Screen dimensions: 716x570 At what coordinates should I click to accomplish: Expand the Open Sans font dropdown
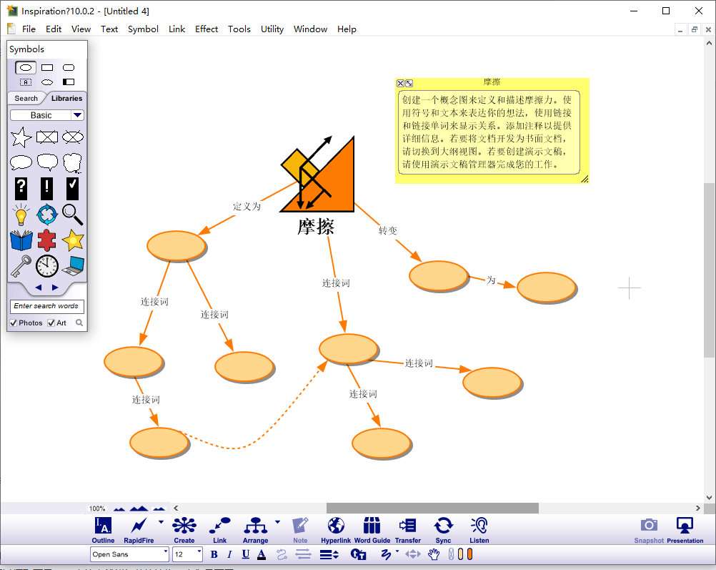[x=166, y=554]
